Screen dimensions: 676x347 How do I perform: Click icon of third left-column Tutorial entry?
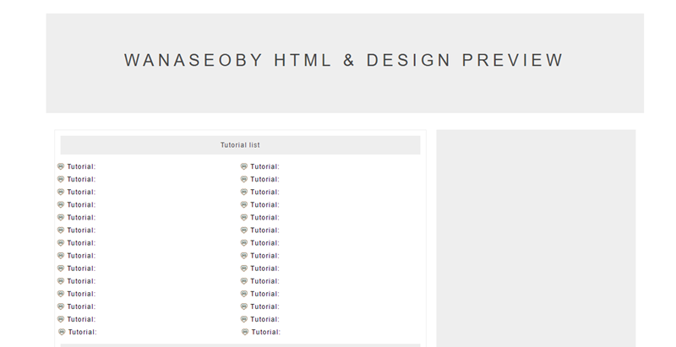[x=61, y=192]
